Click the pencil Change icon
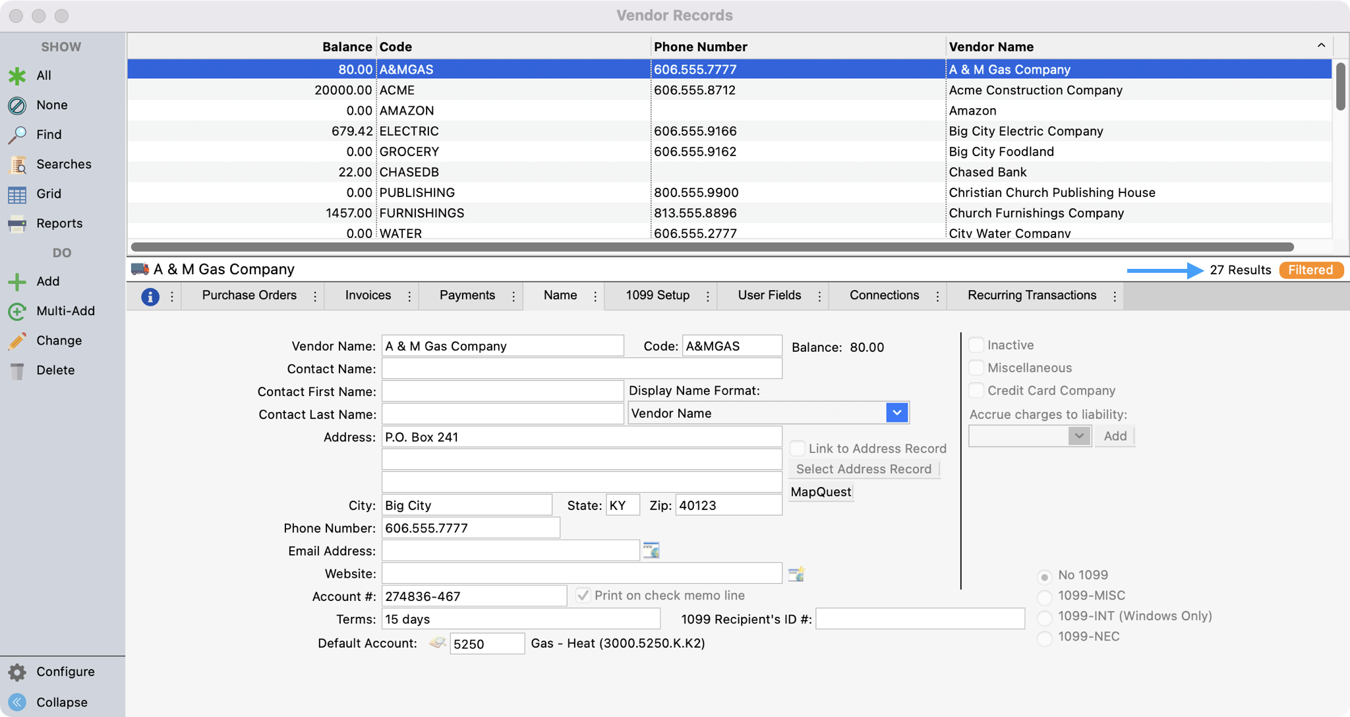 click(17, 341)
